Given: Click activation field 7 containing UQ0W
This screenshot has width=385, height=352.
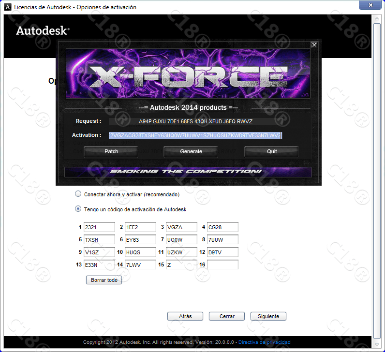Looking at the screenshot, I should click(181, 239).
